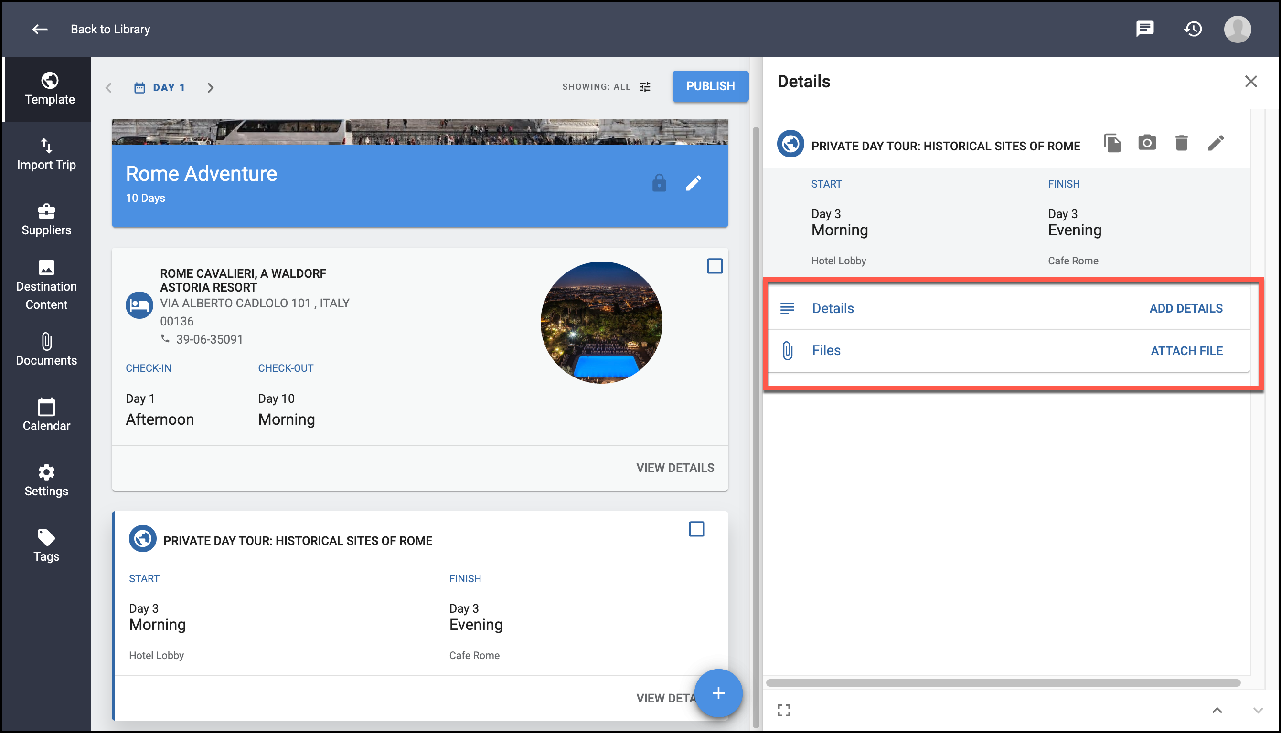
Task: Click the hotel bed icon
Action: [139, 305]
